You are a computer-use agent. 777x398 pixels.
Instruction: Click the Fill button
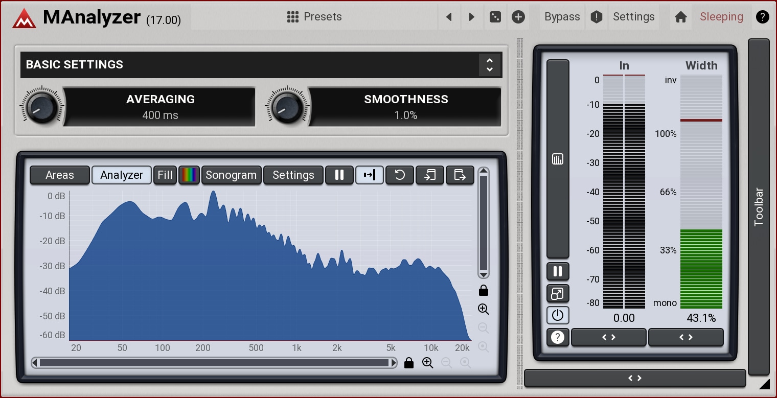165,175
